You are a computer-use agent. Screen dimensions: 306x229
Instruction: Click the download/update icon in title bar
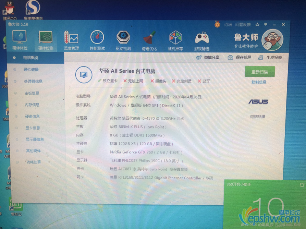click(257, 24)
